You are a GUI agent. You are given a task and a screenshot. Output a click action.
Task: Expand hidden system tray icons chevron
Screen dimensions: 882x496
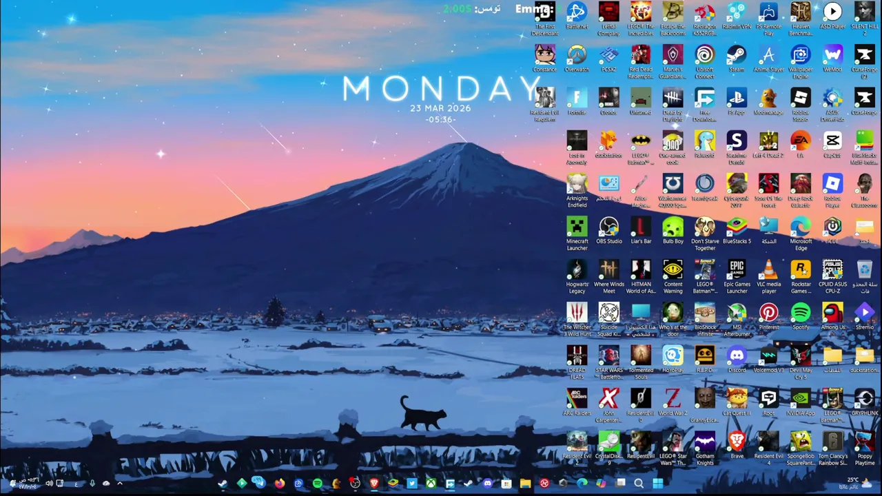pos(119,484)
